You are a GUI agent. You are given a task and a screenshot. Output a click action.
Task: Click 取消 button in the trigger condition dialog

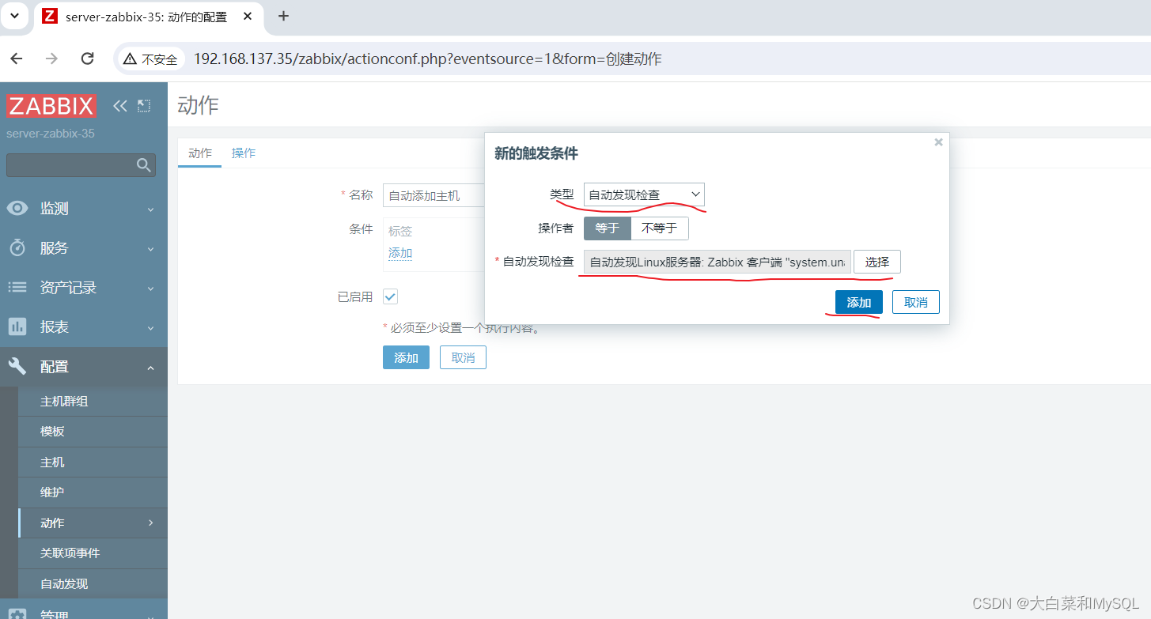[916, 302]
